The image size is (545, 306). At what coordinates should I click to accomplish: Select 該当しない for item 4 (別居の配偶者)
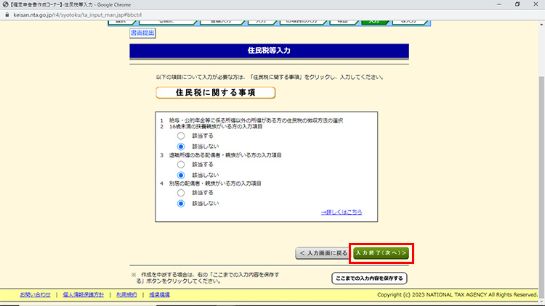point(181,204)
